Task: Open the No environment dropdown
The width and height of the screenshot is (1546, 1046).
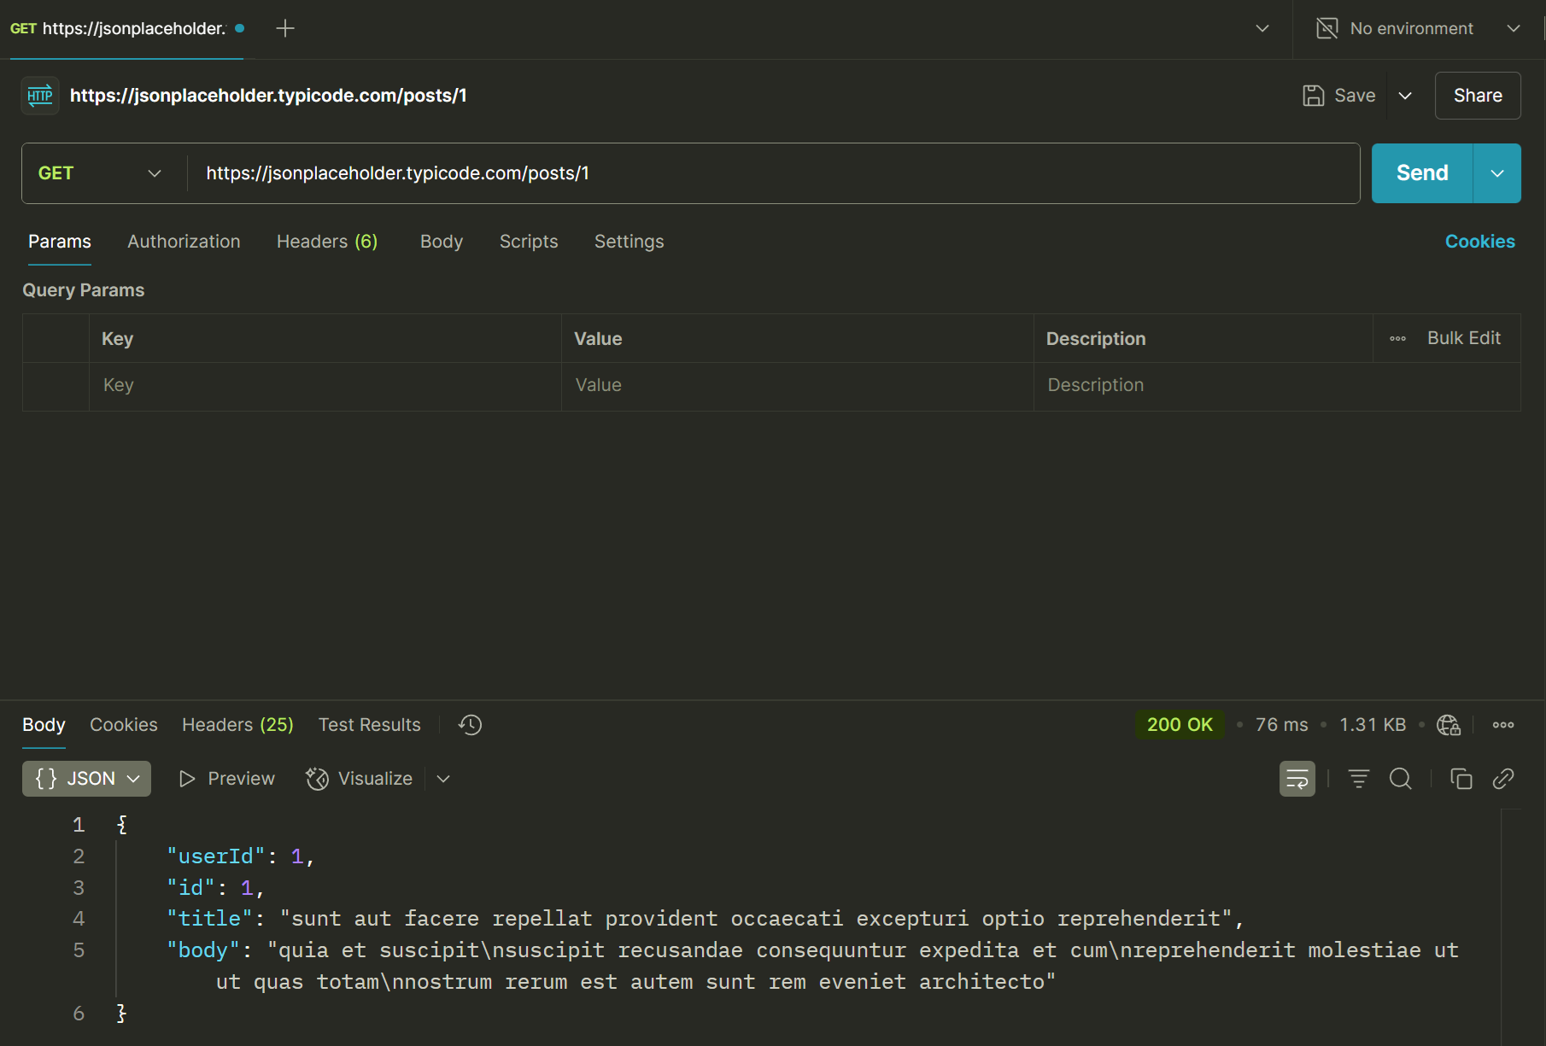Action: click(1514, 28)
